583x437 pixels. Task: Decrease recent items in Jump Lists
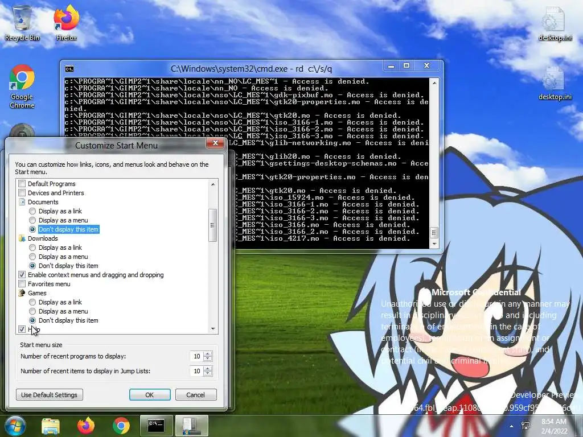208,373
